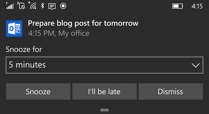This screenshot has width=209, height=114.
Task: Tap the notification grab handle lines
Action: point(104,110)
